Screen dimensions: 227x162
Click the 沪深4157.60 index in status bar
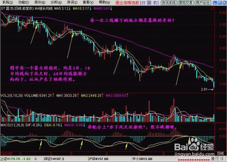coord(98,159)
